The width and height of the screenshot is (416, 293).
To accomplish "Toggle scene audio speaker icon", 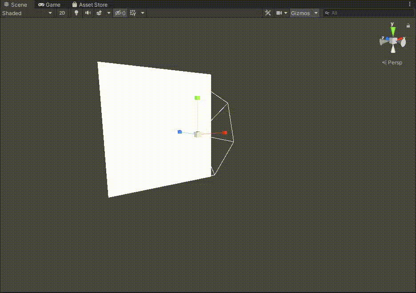I will click(x=88, y=13).
